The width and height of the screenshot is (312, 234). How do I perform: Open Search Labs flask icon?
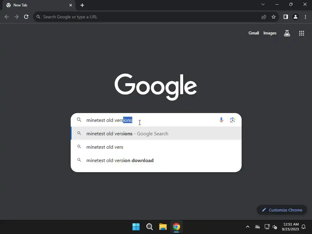point(287,33)
